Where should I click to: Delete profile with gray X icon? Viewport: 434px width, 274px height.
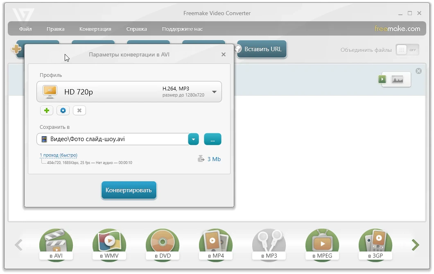[x=79, y=110]
